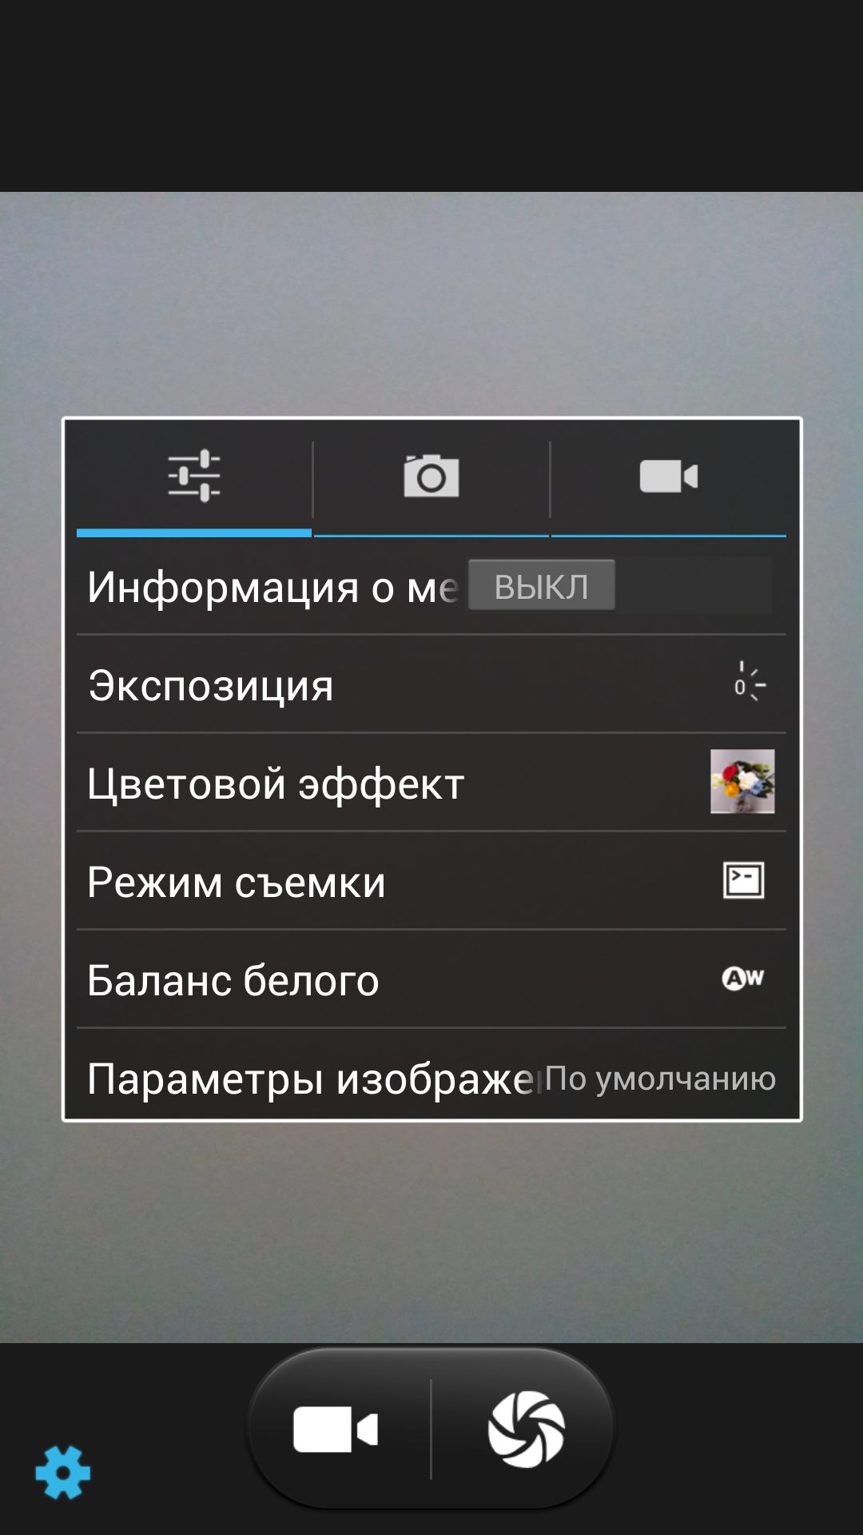Tap the Информация о месте label
The image size is (863, 1535).
[x=272, y=588]
